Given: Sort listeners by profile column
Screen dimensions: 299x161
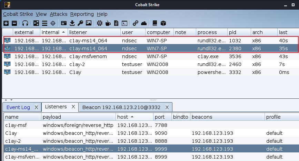Looking at the screenshot, I should (282, 117).
